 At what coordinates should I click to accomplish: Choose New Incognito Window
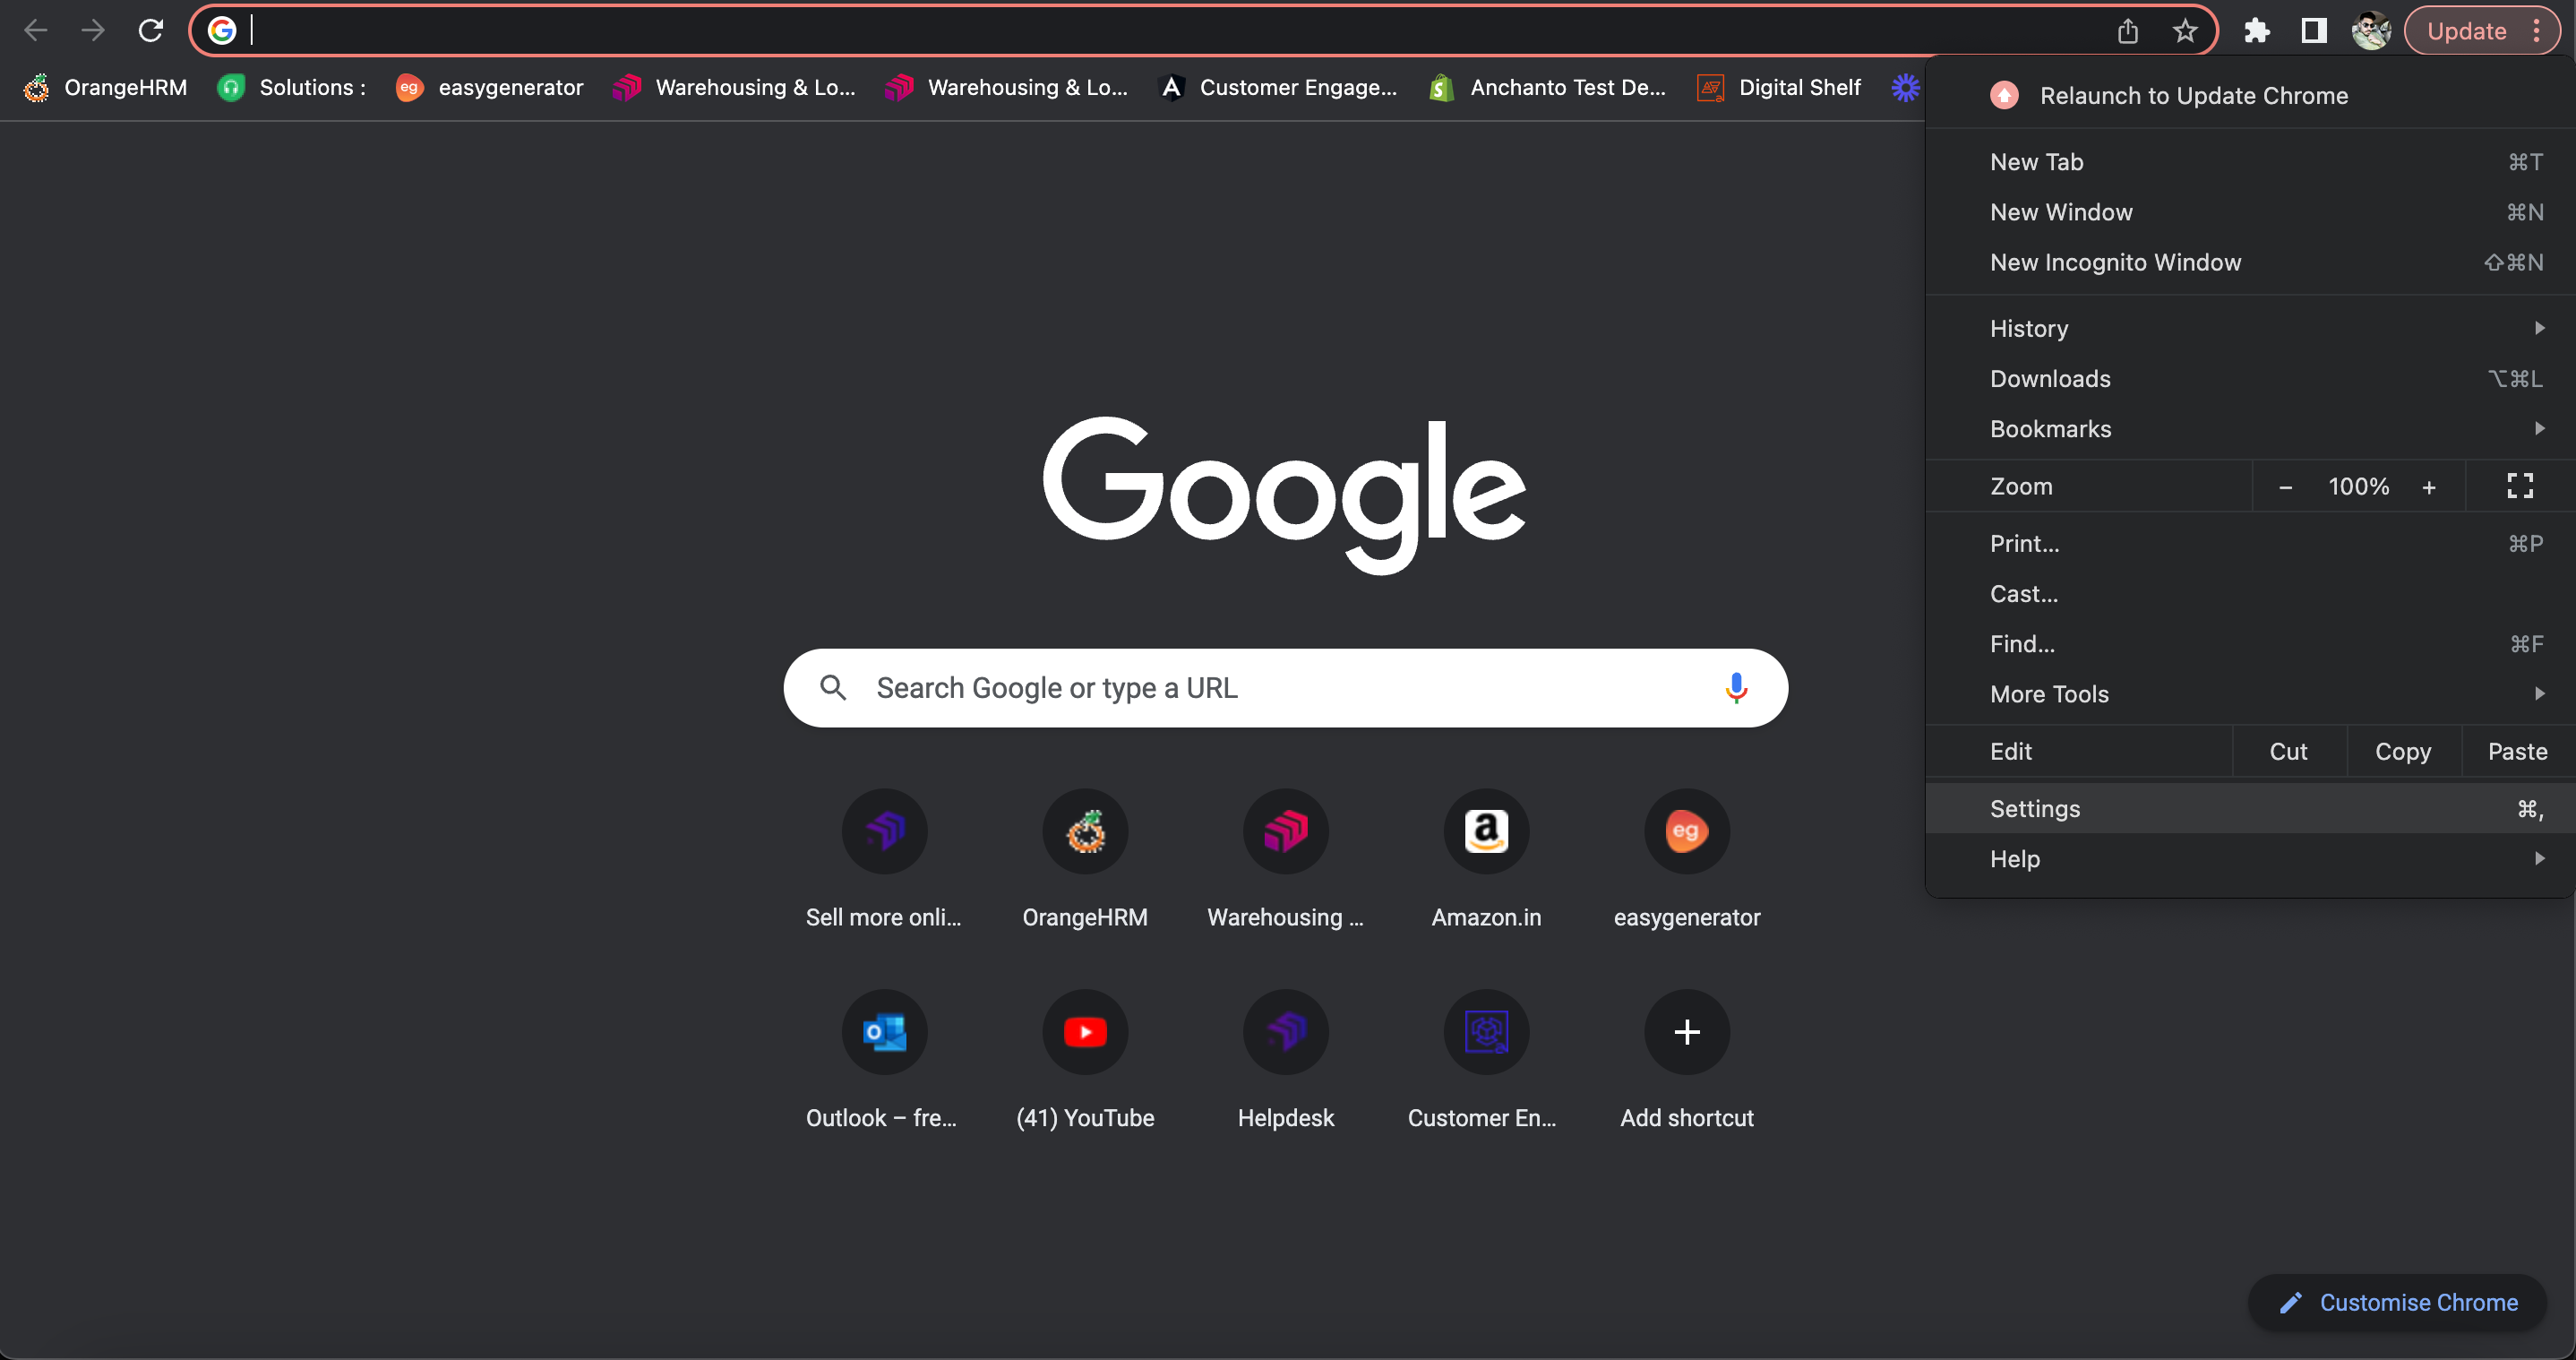[2250, 262]
